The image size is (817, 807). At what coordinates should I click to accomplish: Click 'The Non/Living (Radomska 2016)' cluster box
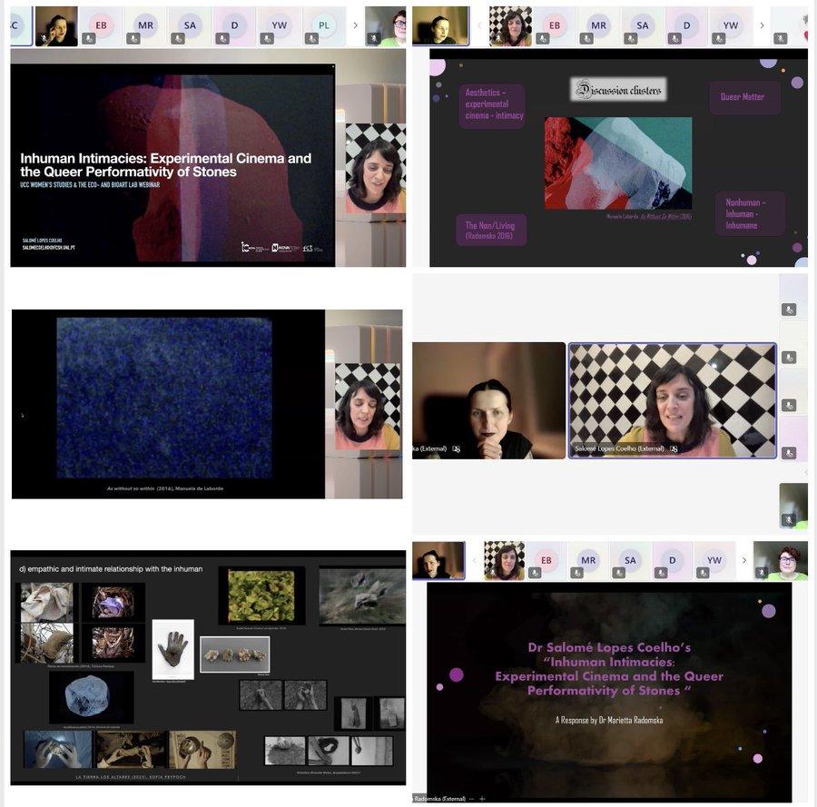pos(491,230)
